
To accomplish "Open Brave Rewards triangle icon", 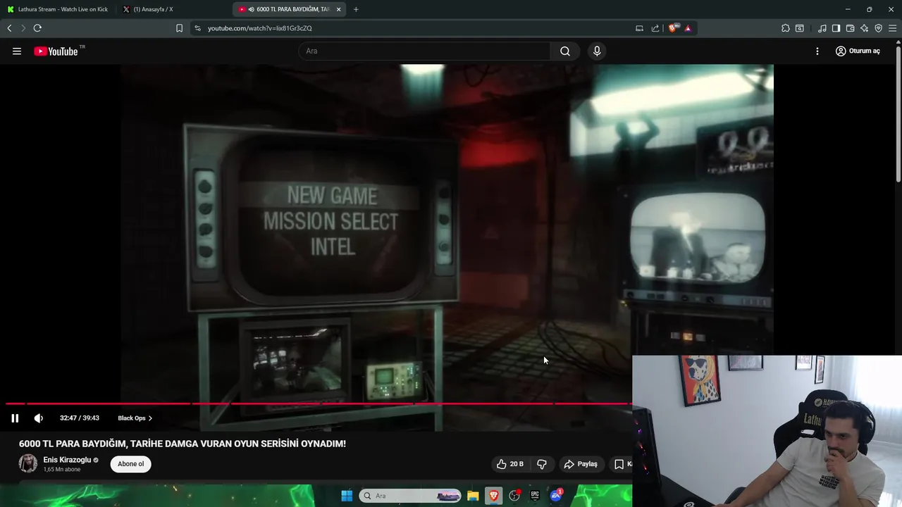I will click(x=688, y=28).
